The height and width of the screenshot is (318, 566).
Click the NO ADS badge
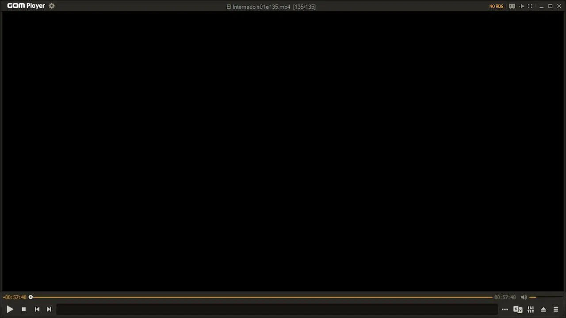click(496, 6)
